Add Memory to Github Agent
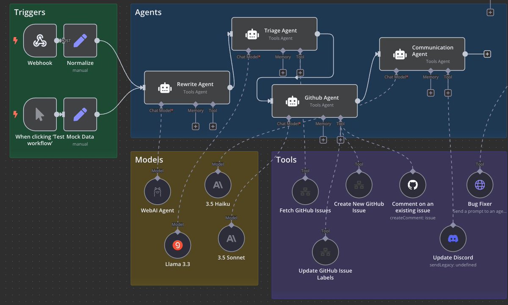The image size is (508, 305). pyautogui.click(x=323, y=140)
